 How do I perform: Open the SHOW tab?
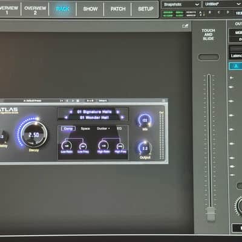click(90, 8)
